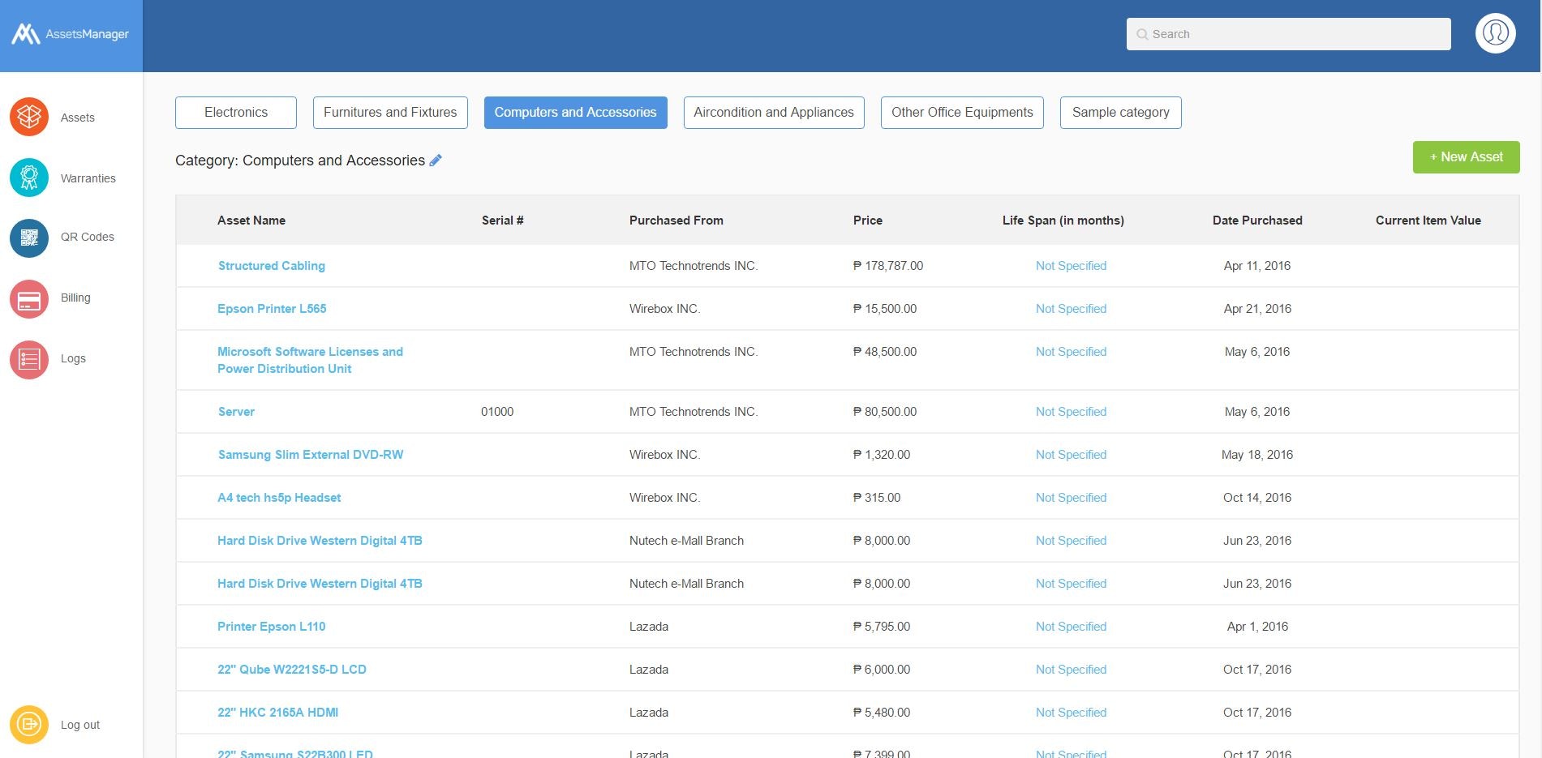Switch to the Electronics category tab
This screenshot has width=1542, height=758.
pyautogui.click(x=235, y=112)
